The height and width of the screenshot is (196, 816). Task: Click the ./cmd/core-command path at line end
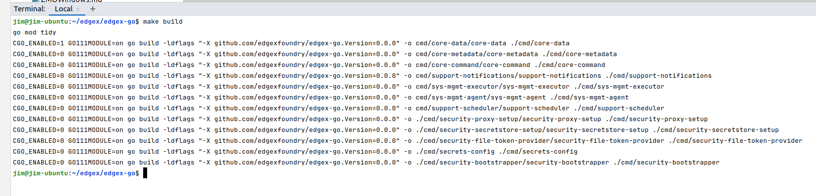coord(570,65)
